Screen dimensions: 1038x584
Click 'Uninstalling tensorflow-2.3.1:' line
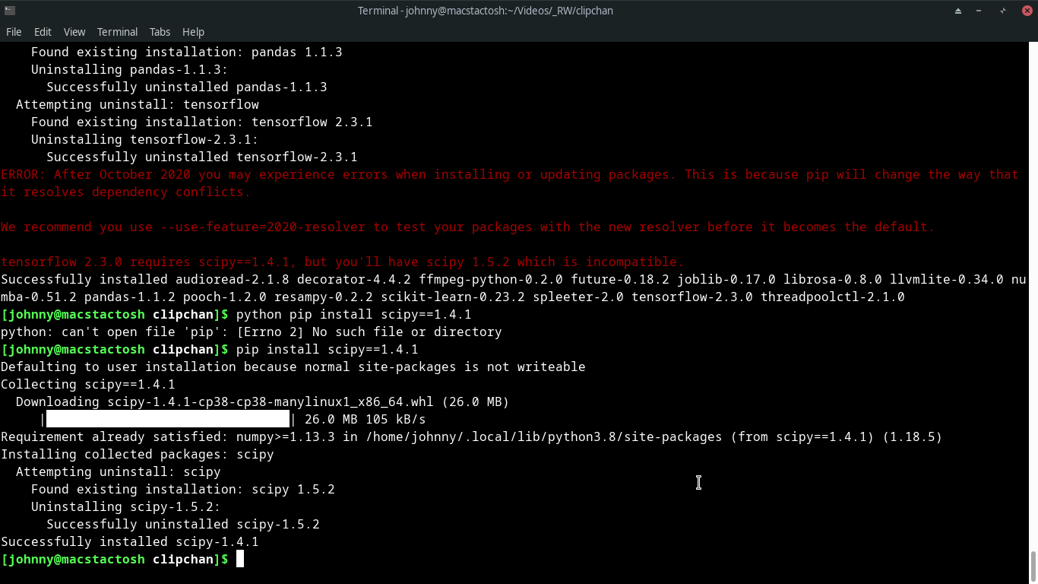tap(144, 139)
